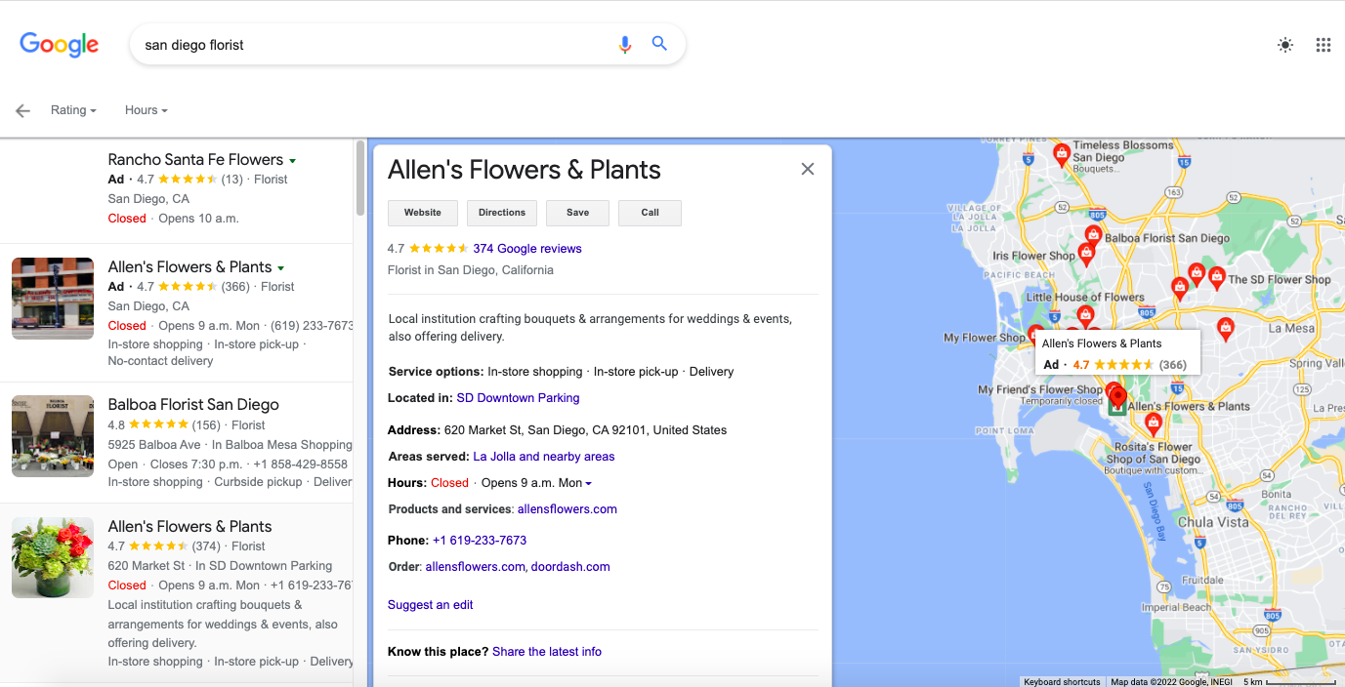Click the Website button
Image resolution: width=1345 pixels, height=687 pixels.
pos(422,213)
